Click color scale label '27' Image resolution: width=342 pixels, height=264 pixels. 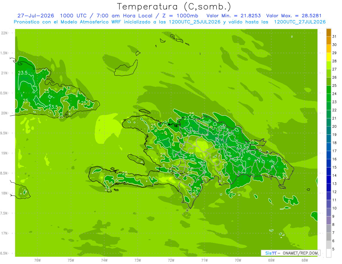tap(335, 69)
